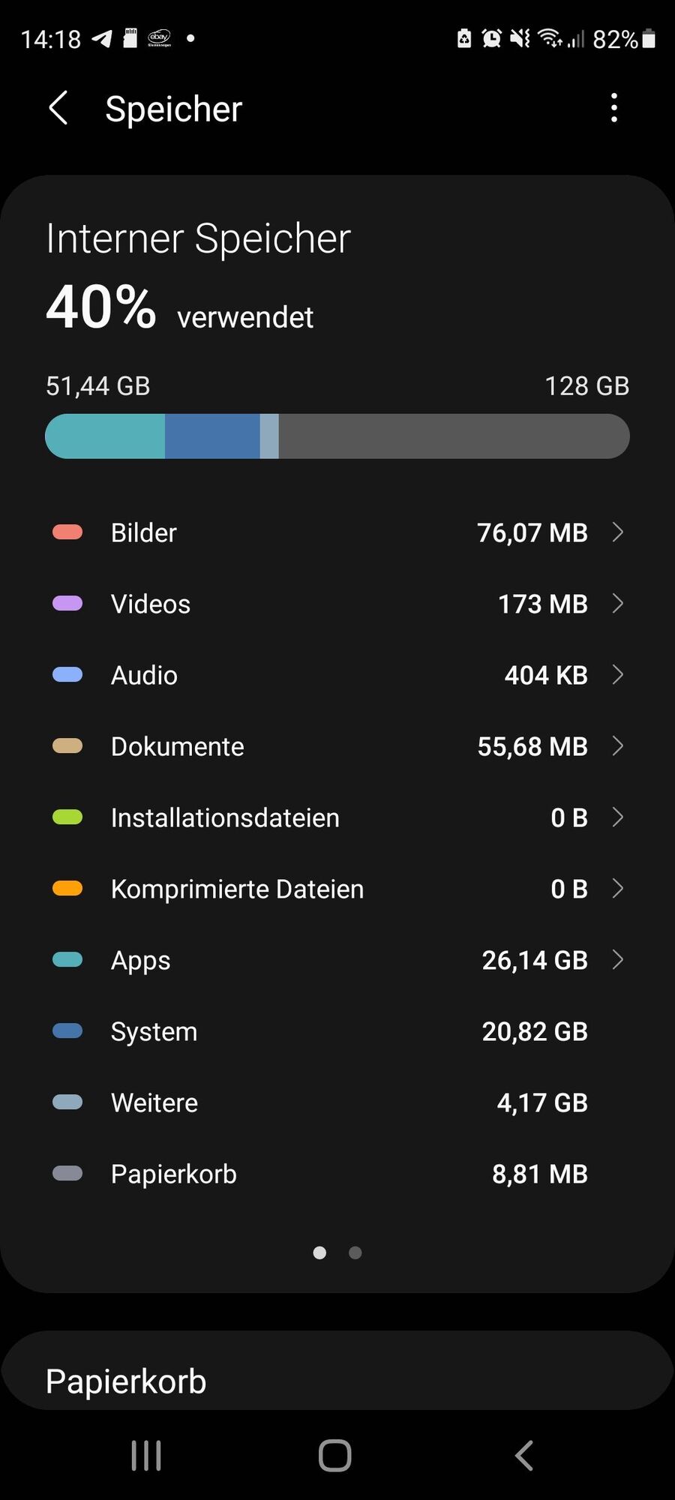The image size is (675, 1500).
Task: Expand the Bilder category chevron
Action: pyautogui.click(x=618, y=532)
